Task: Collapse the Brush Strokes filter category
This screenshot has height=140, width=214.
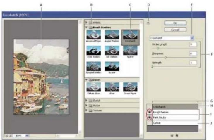Action: point(86,27)
